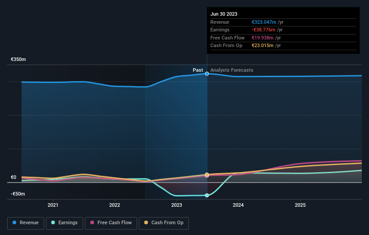Click the €23.015m cash from op value
Image resolution: width=369 pixels, height=235 pixels.
pyautogui.click(x=262, y=46)
